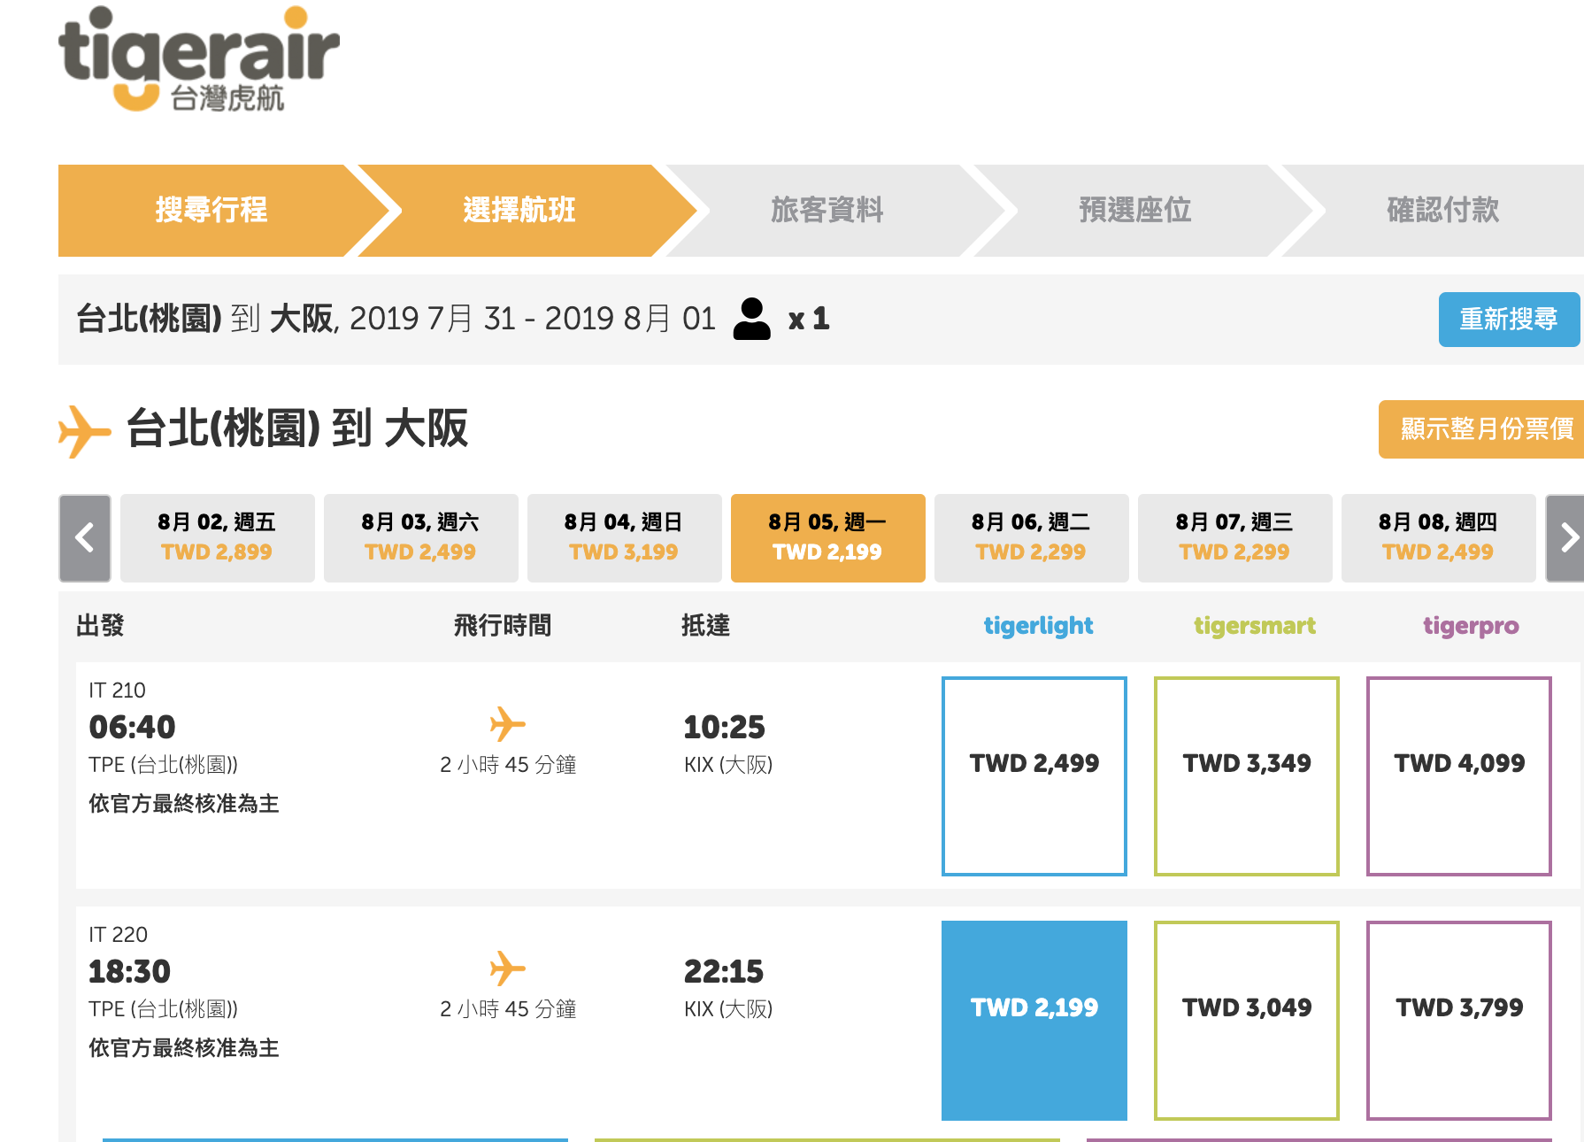
Task: Choose tigersmart TWD 3,349 for IT 210
Action: (x=1247, y=776)
